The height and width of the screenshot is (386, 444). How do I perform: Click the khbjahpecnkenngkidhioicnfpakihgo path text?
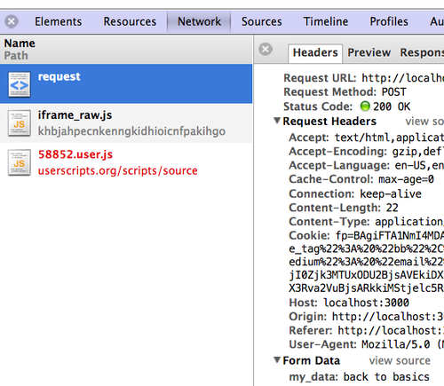point(131,131)
